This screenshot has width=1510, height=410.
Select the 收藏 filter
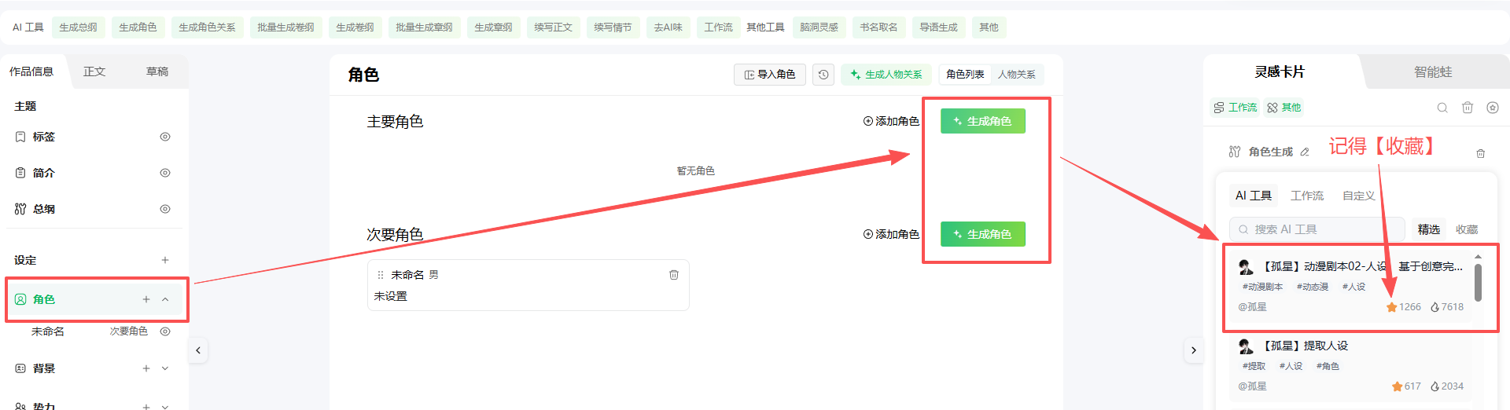(1467, 229)
